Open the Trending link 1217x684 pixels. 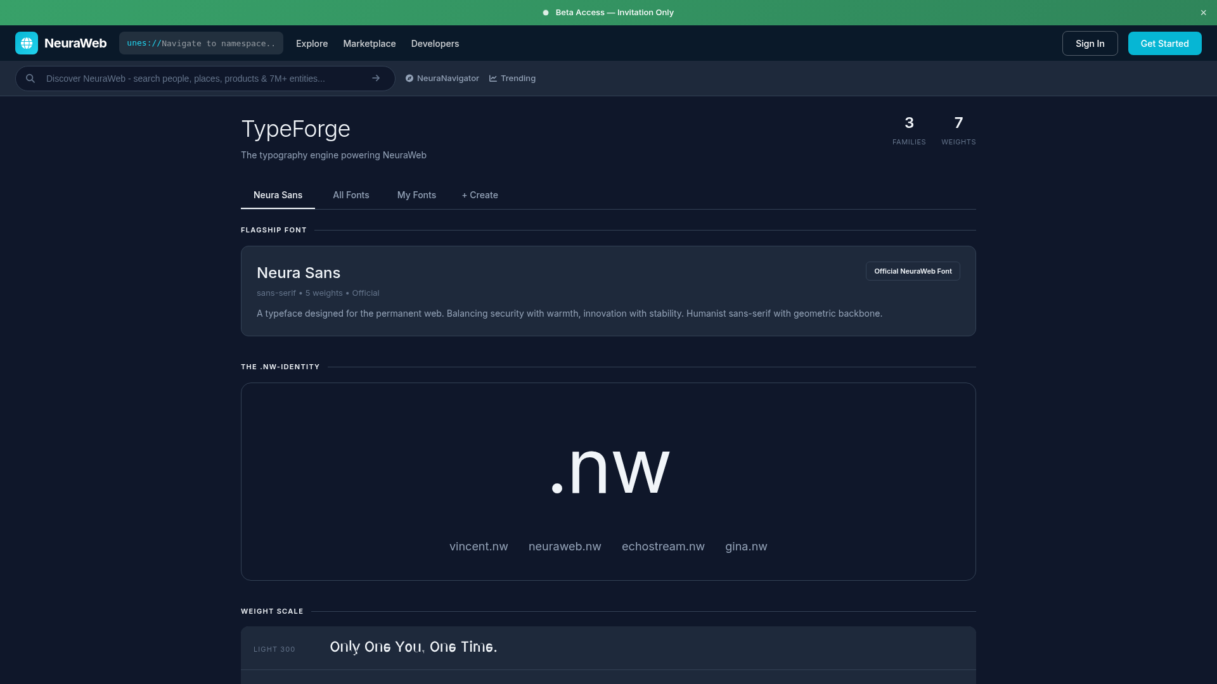click(x=512, y=79)
